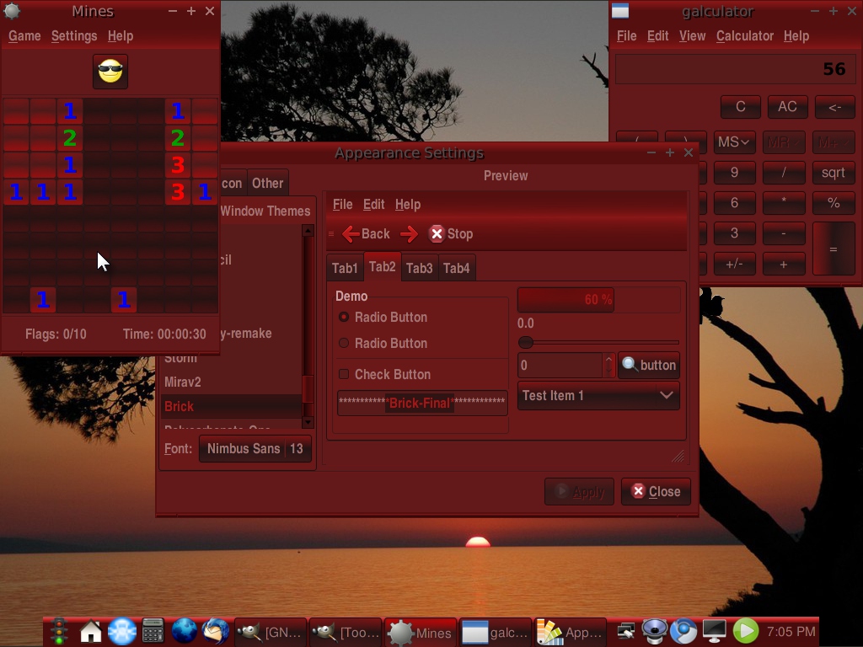Click the Mines window mine icon
Image resolution: width=863 pixels, height=647 pixels.
click(x=12, y=10)
